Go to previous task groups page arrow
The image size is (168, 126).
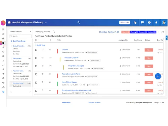coord(11,92)
